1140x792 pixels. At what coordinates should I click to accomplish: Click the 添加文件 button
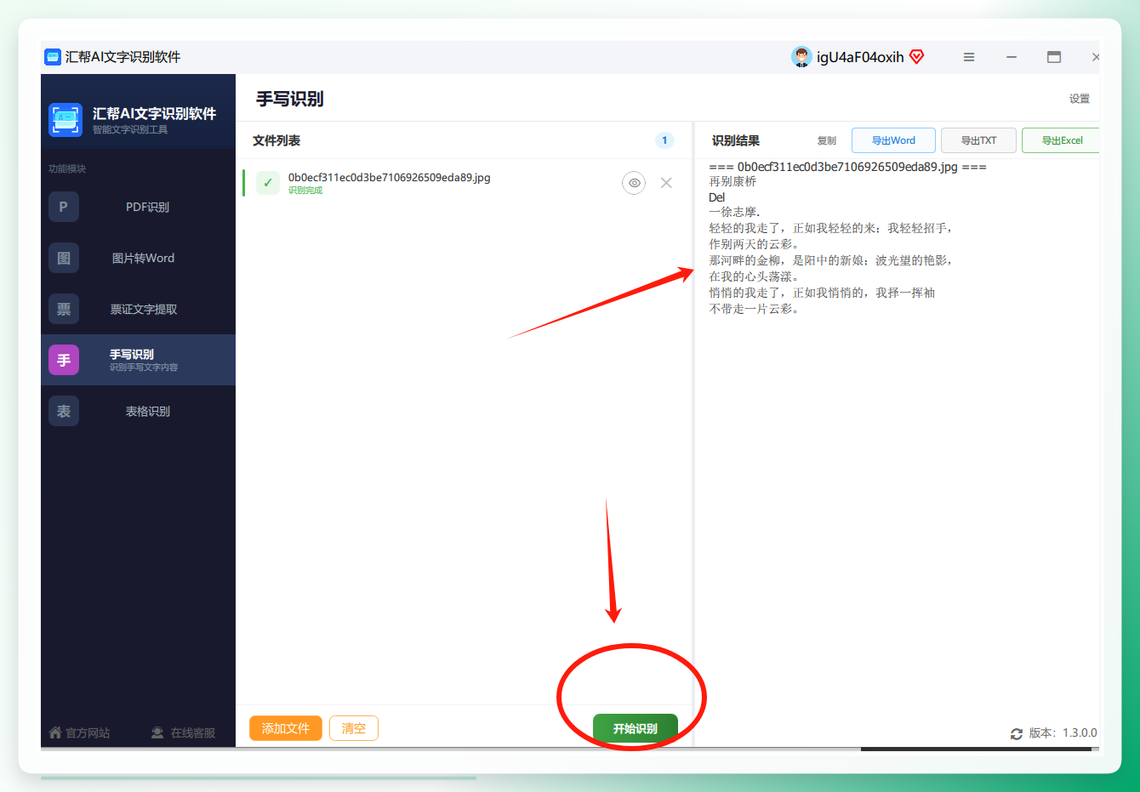tap(286, 728)
